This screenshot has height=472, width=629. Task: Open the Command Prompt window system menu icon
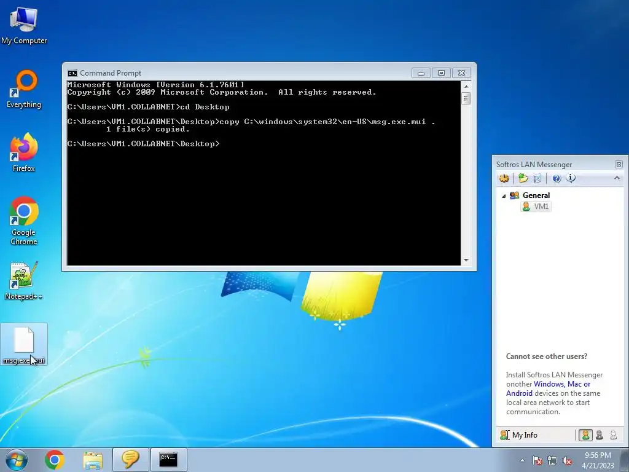pos(72,73)
